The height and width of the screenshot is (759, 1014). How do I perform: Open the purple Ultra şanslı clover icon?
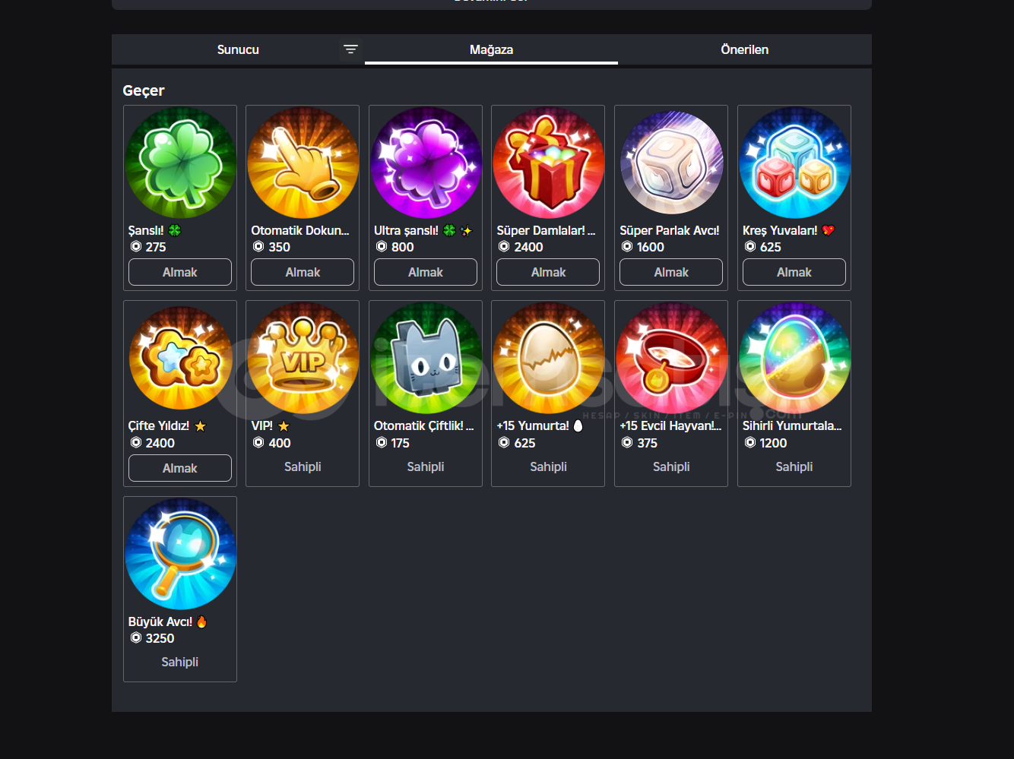(x=426, y=163)
